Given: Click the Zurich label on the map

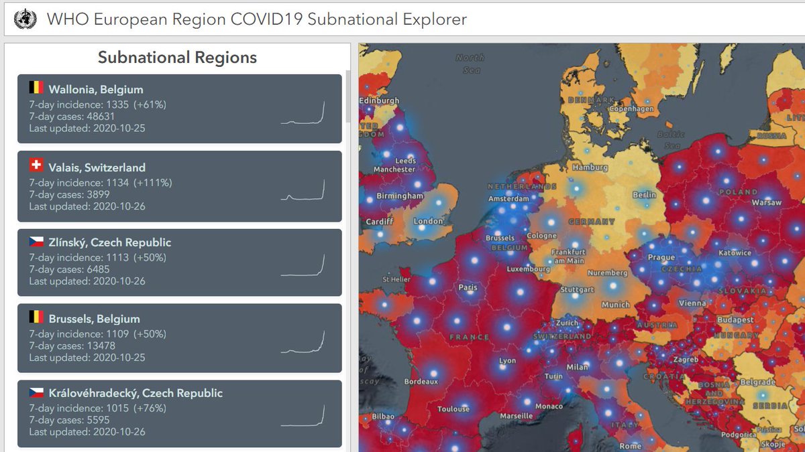Looking at the screenshot, I should tap(568, 322).
